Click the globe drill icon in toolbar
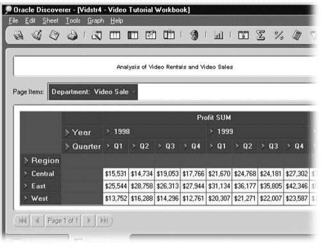 pos(194,35)
